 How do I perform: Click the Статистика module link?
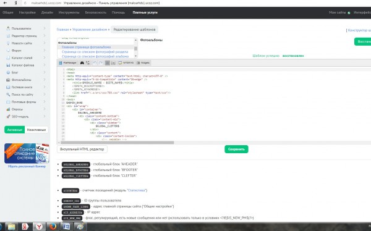pyautogui.click(x=136, y=190)
